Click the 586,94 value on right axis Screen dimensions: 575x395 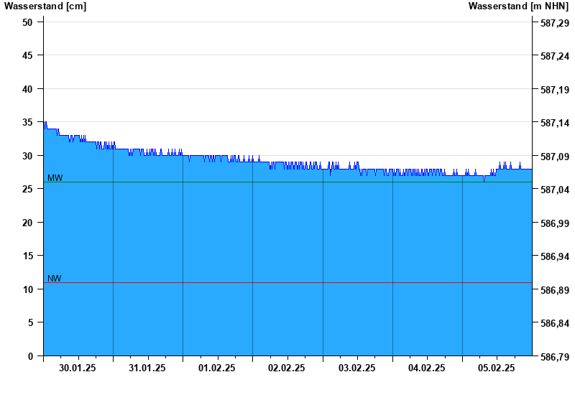[x=555, y=256]
